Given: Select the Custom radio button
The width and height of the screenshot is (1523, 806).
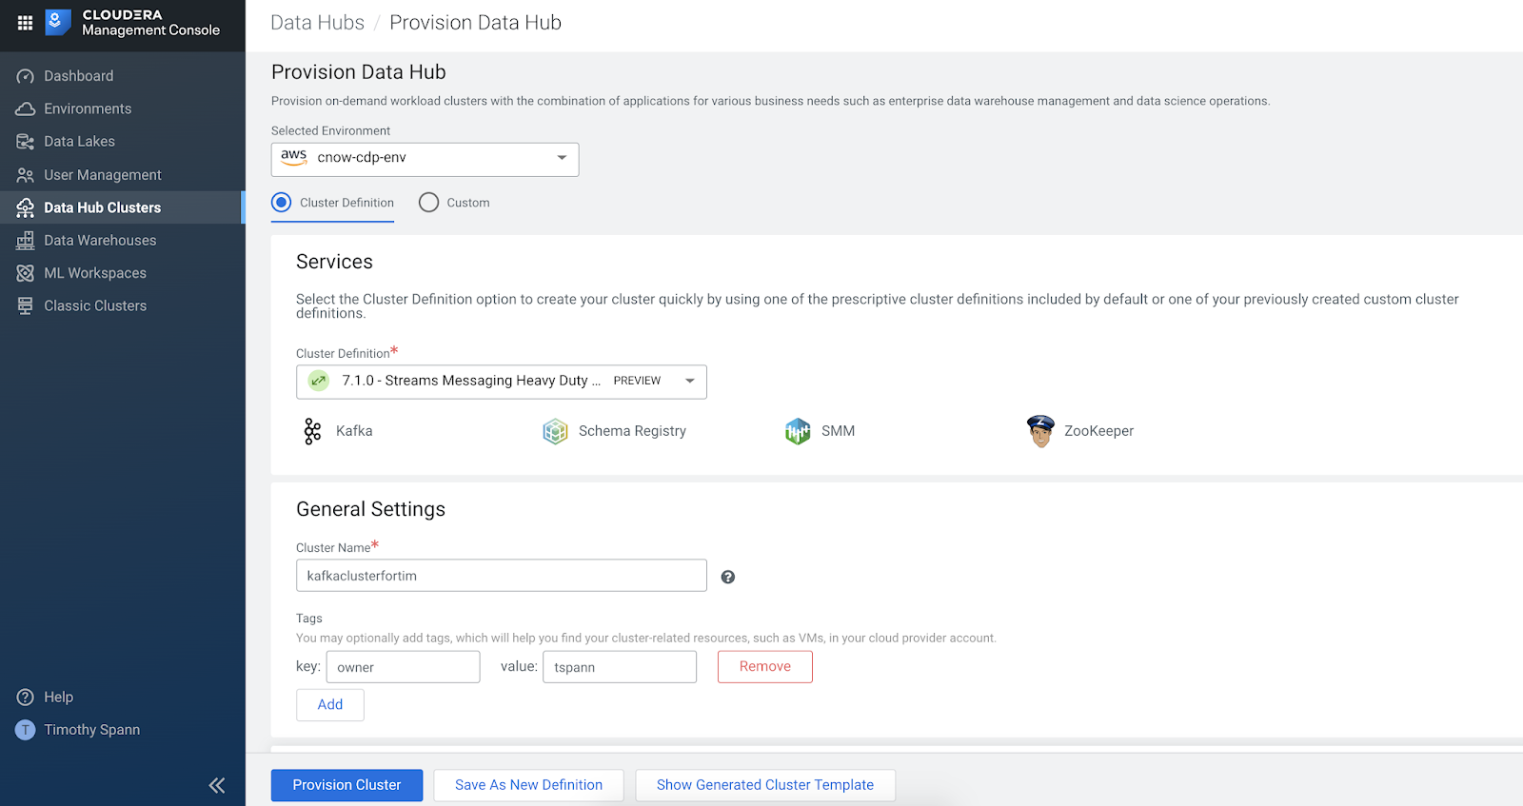Looking at the screenshot, I should [x=429, y=203].
